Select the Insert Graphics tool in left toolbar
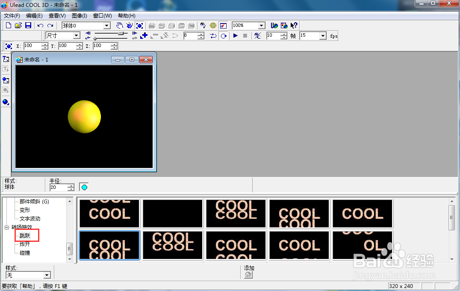 [x=6, y=80]
